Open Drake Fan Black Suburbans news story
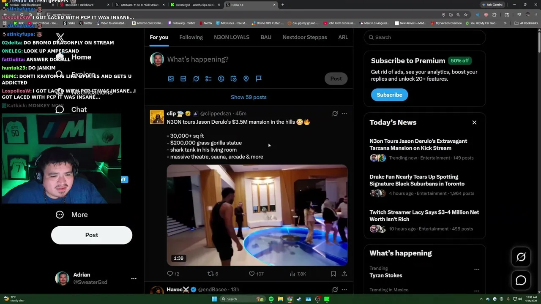This screenshot has height=304, width=541. coord(425,185)
